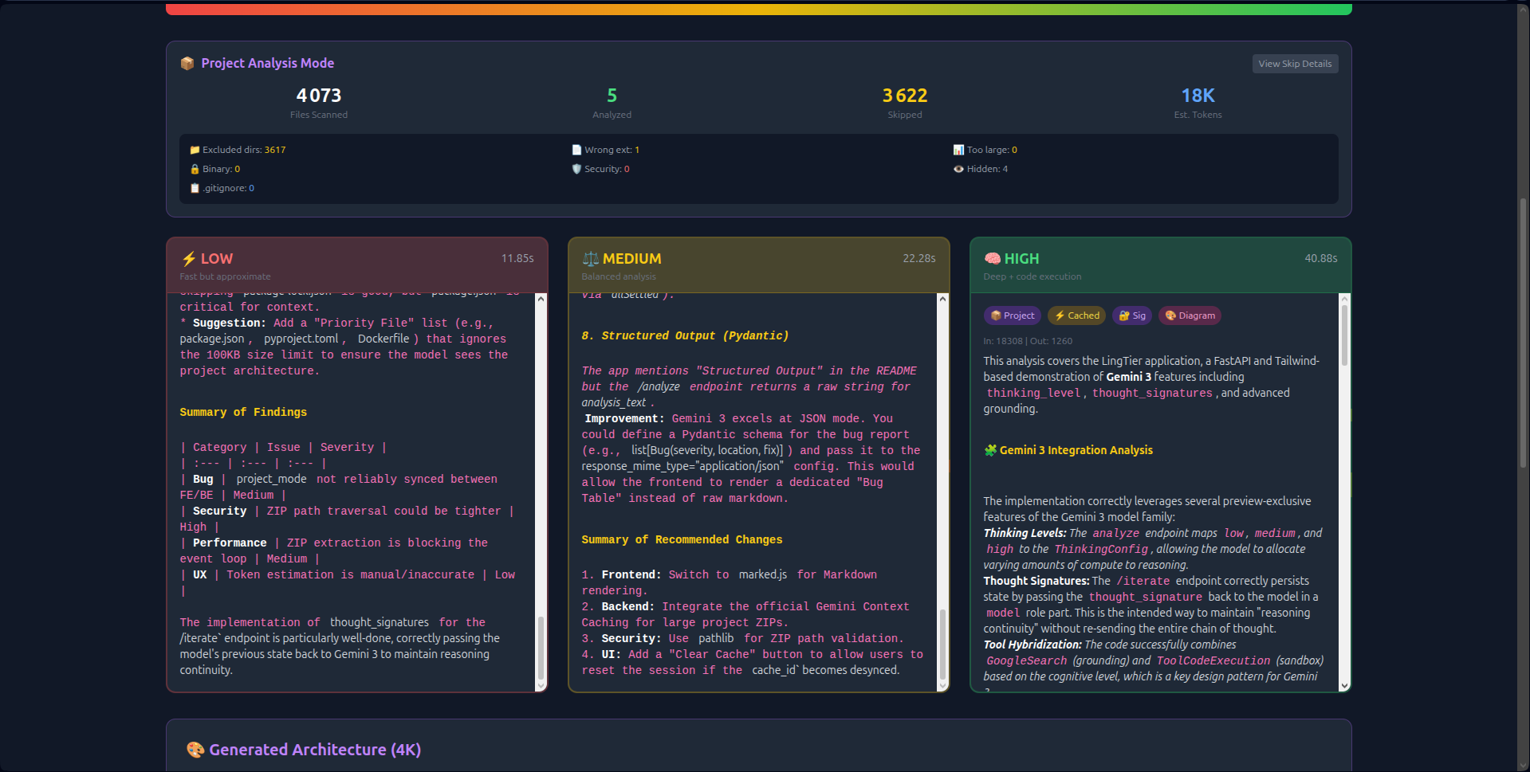This screenshot has height=772, width=1530.
Task: Click the LOW panel scrollbar down arrow
Action: 541,685
